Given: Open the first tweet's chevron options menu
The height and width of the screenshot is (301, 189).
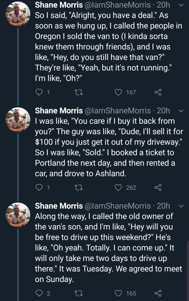Looking at the screenshot, I should [x=180, y=5].
